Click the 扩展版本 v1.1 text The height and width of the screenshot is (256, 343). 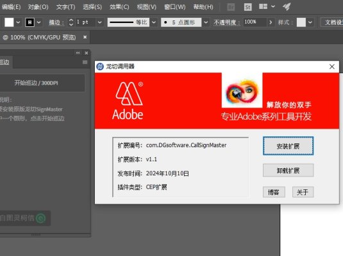137,159
